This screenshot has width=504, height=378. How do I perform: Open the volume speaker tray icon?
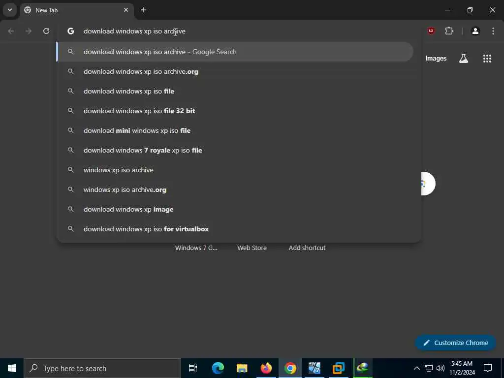[441, 368]
